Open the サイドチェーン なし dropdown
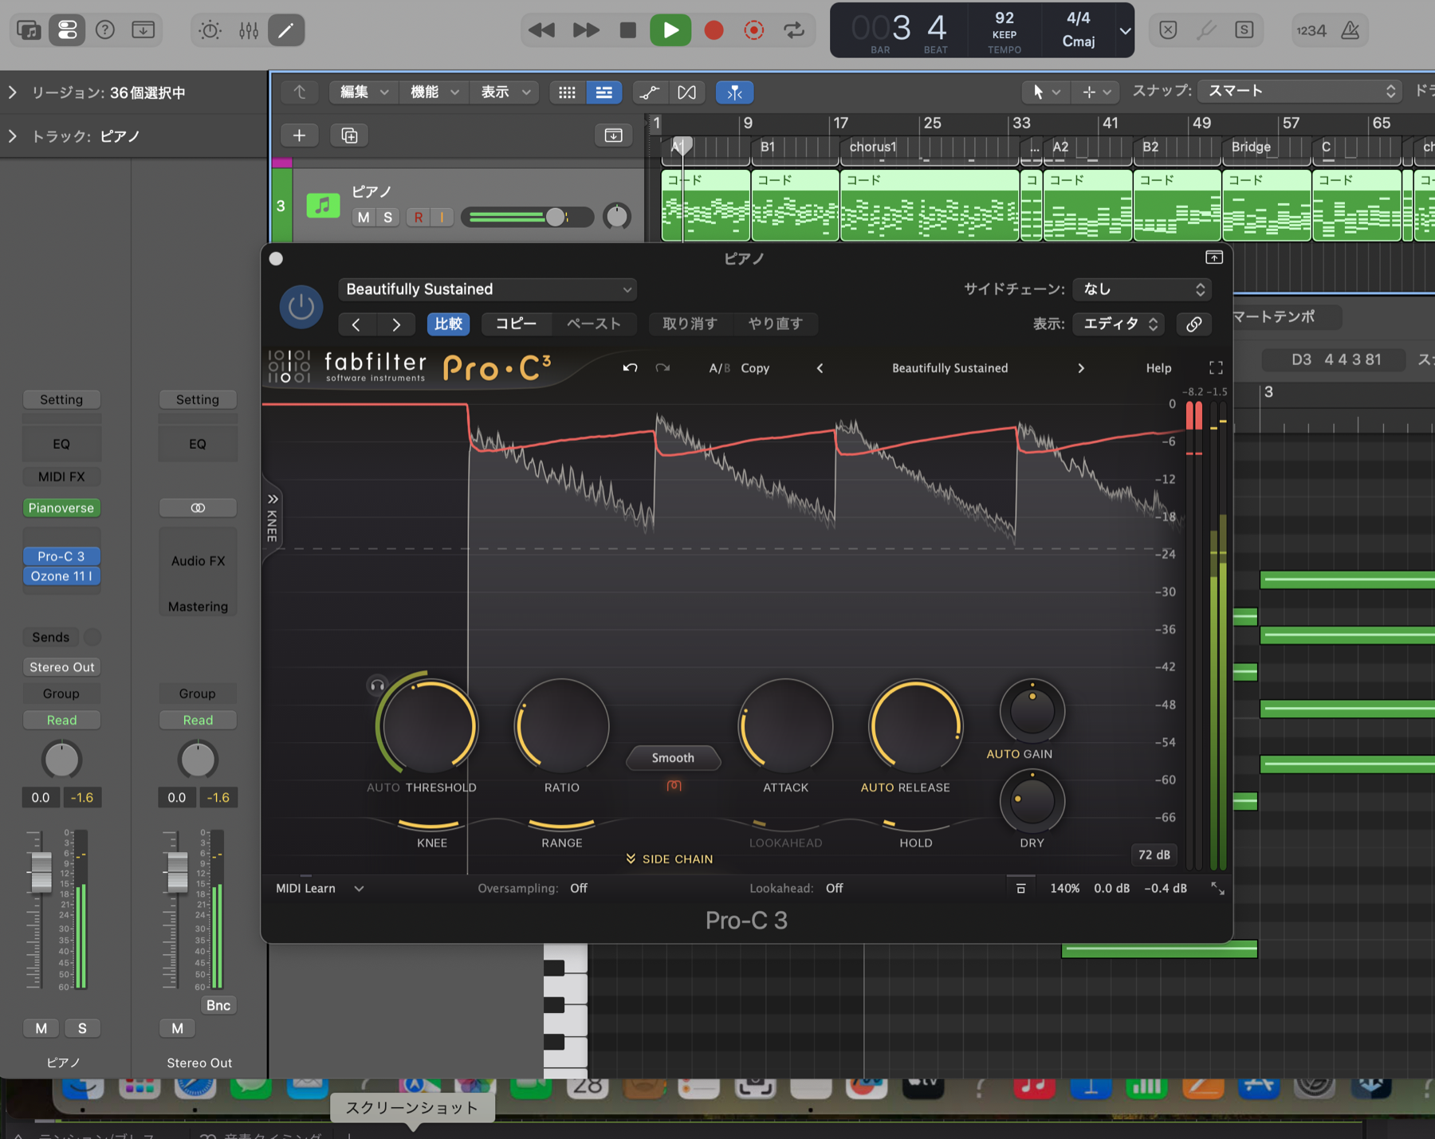 tap(1142, 289)
